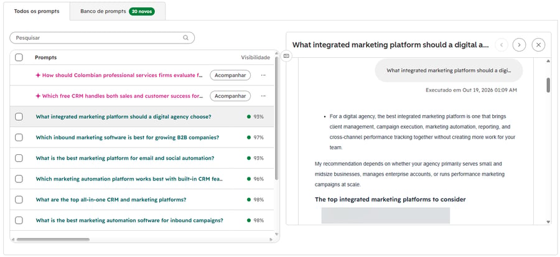Check the inbound marketing software prompt checkbox
The width and height of the screenshot is (560, 257).
[19, 138]
